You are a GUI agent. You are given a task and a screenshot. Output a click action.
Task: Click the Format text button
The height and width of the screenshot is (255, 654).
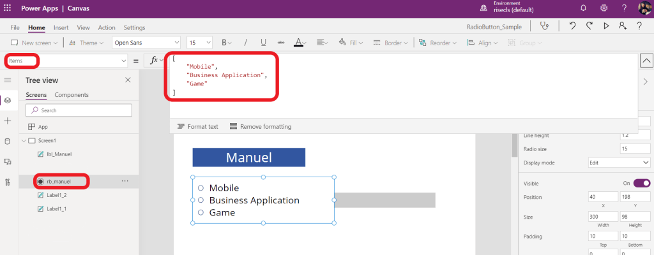pos(197,126)
